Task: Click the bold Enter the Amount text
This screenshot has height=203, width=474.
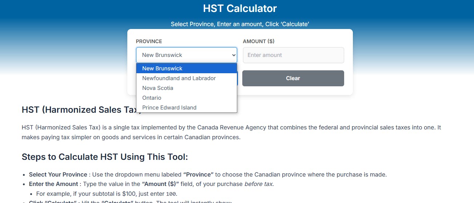Action: [53, 184]
